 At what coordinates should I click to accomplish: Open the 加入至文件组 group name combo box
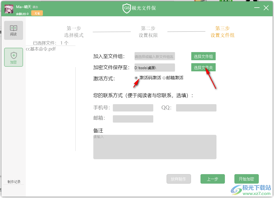coord(155,56)
